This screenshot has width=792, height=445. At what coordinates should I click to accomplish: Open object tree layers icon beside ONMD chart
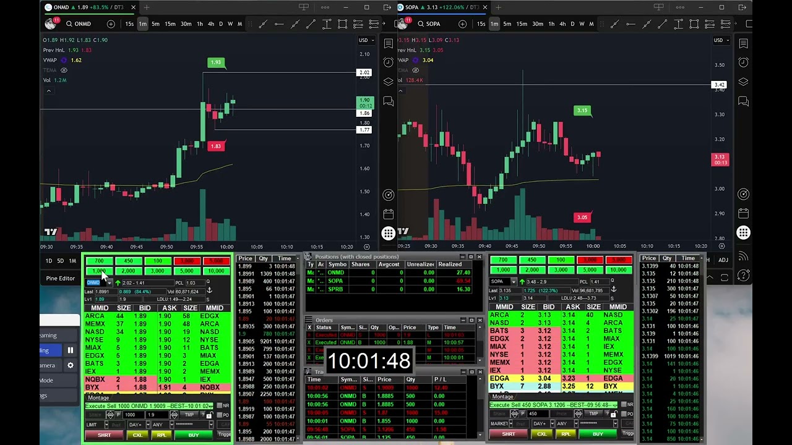tap(389, 82)
